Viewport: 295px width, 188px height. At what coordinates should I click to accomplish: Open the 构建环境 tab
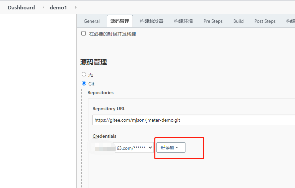(x=183, y=21)
